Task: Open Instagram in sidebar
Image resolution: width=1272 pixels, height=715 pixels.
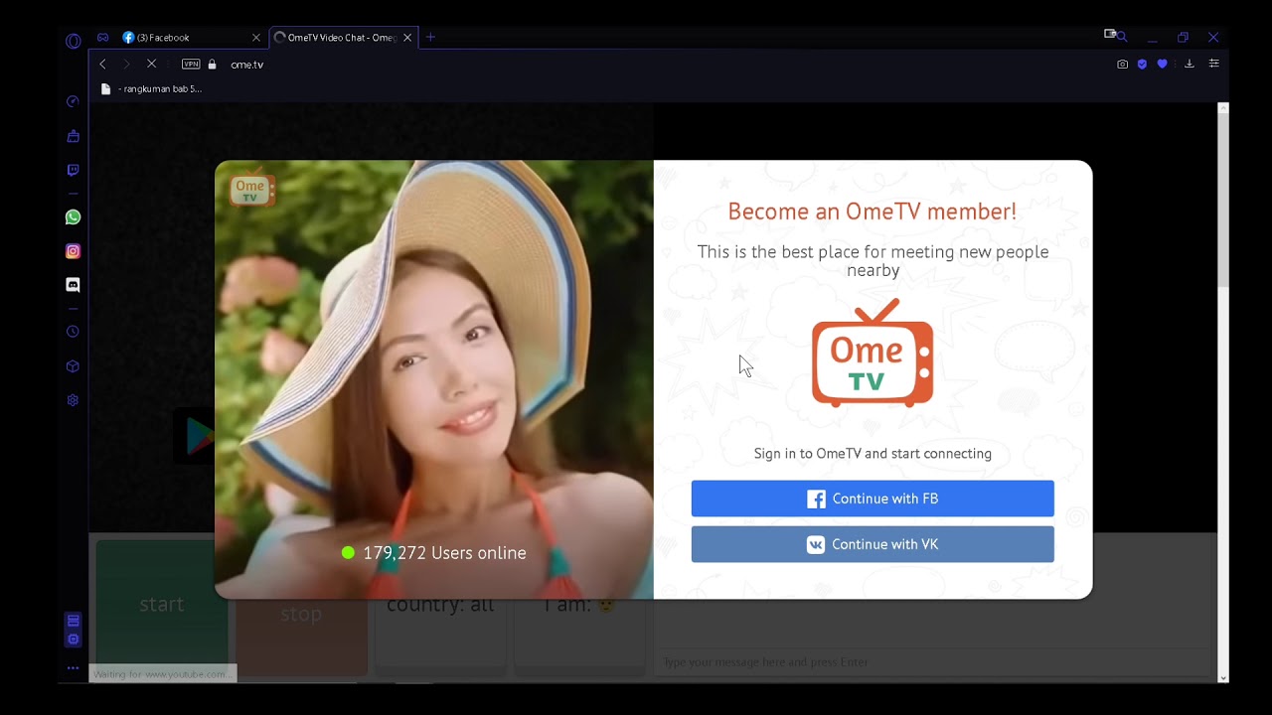Action: 73,251
